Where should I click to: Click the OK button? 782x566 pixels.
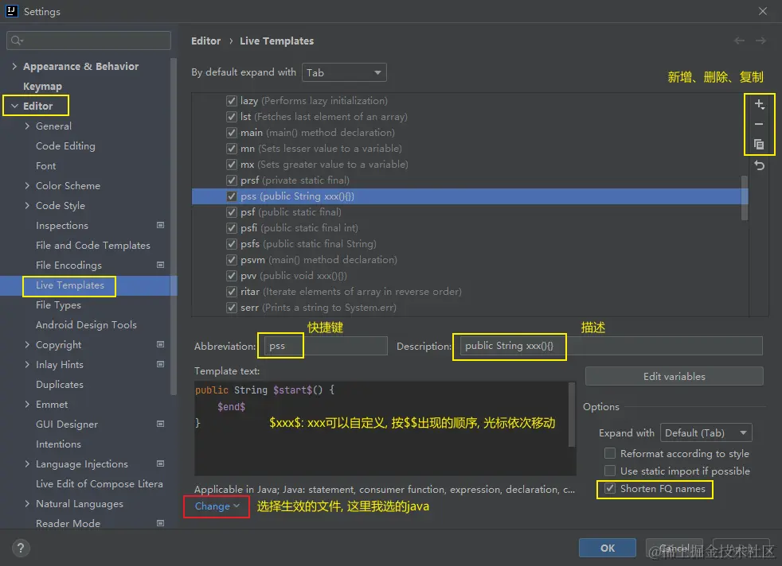click(x=608, y=548)
